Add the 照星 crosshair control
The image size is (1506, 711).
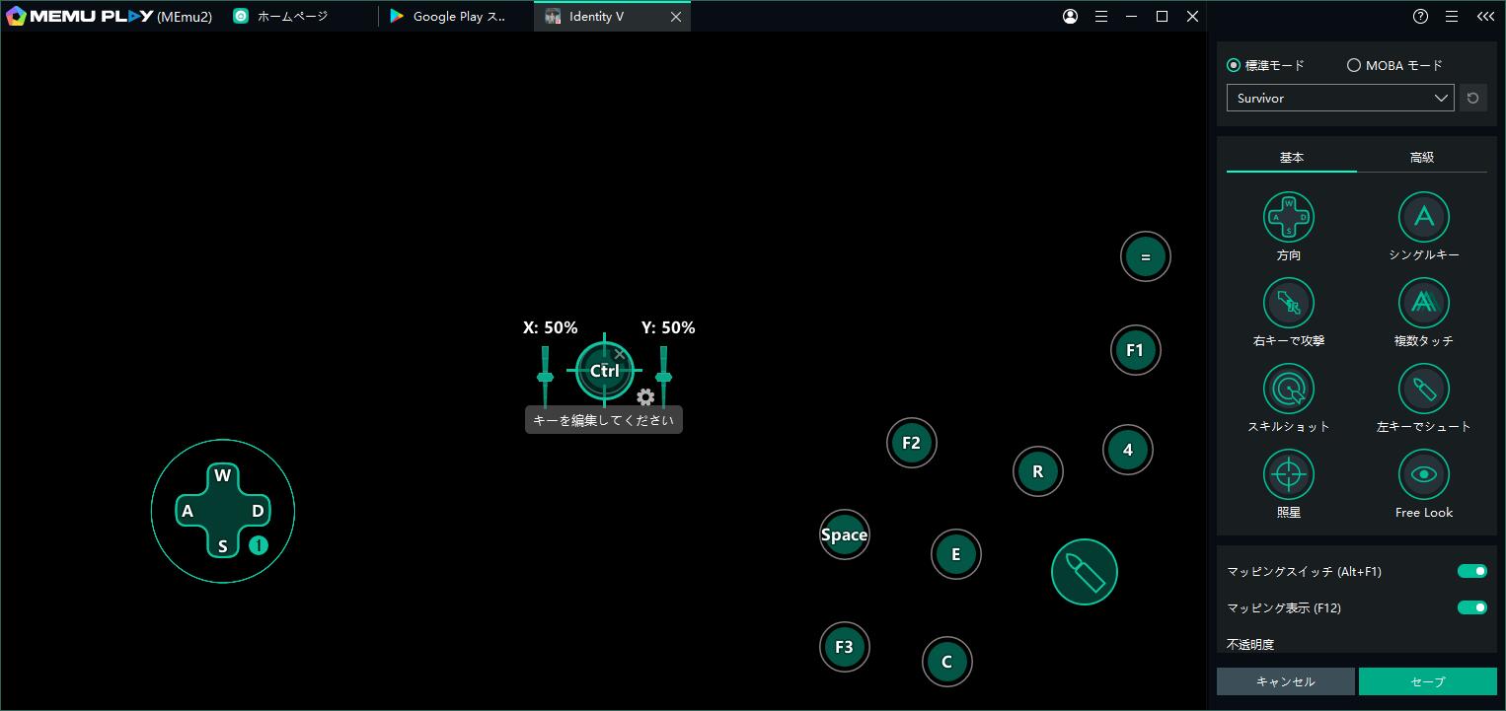coord(1288,474)
